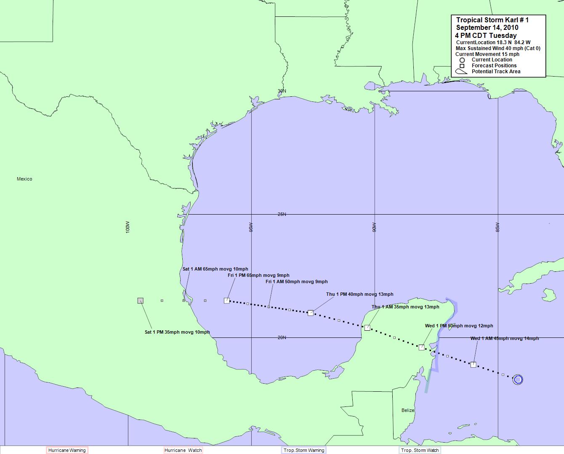This screenshot has width=564, height=454.
Task: Click 'Sat 1 PM 35mph movg 10mph' label
Action: click(177, 332)
